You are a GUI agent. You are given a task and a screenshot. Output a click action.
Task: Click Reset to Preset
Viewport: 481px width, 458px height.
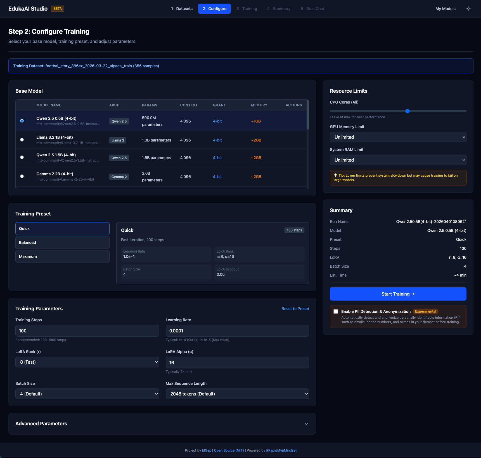[295, 309]
